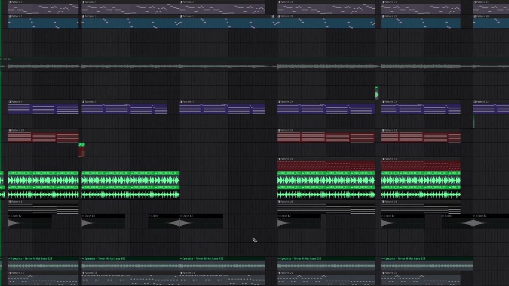Viewport: 509px width, 286px height.
Task: Select the first Pattern 26 clip
Action: coord(326,207)
